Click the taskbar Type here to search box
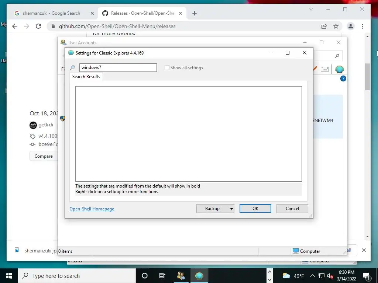This screenshot has height=283, width=378. 77,276
